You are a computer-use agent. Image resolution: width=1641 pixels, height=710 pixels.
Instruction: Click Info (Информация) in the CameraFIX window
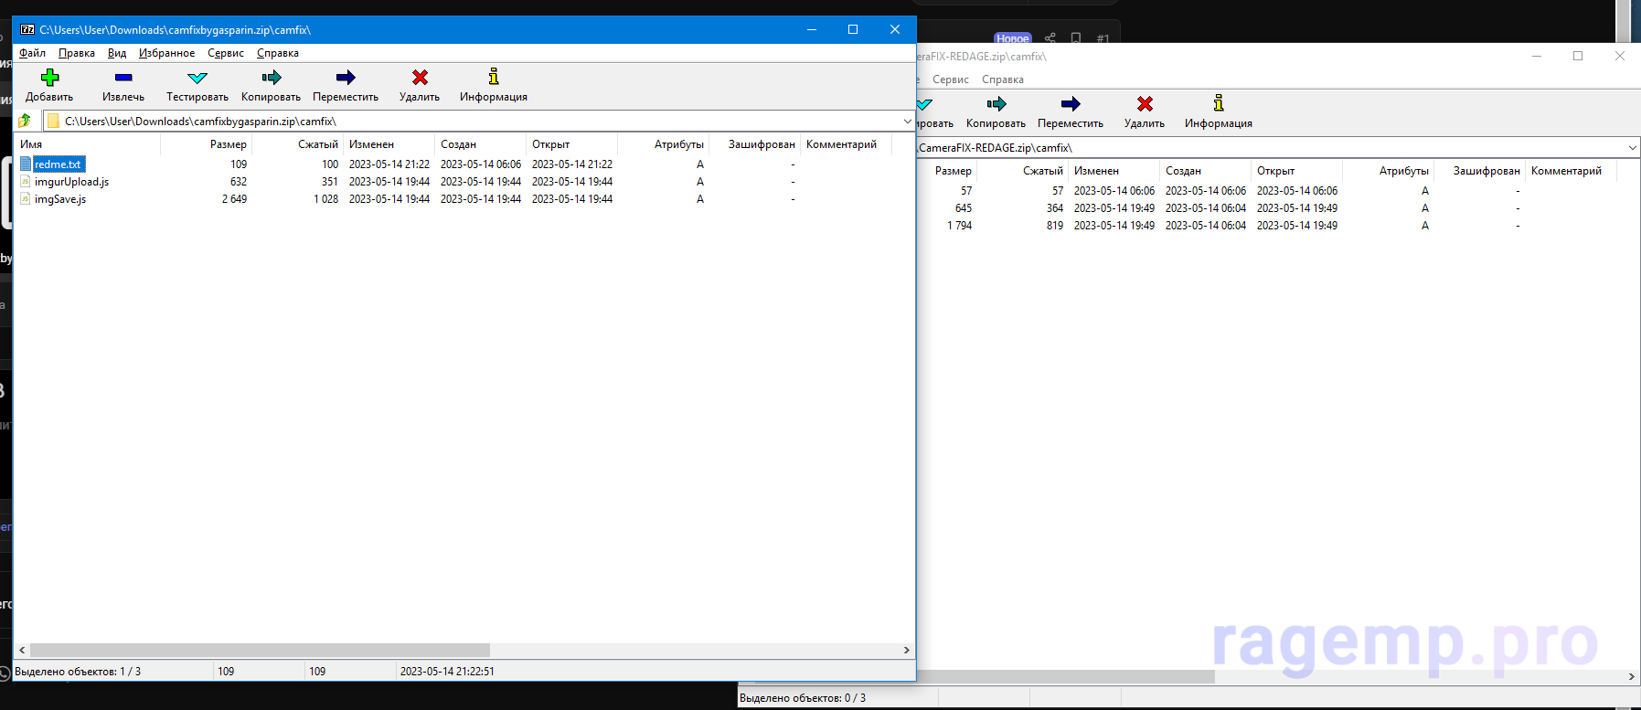[1218, 105]
